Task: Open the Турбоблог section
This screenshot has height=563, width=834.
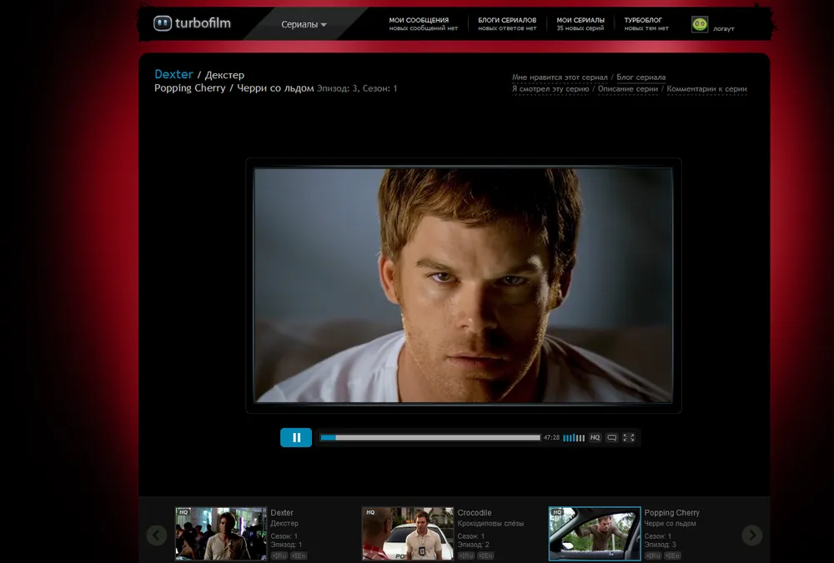Action: [647, 23]
